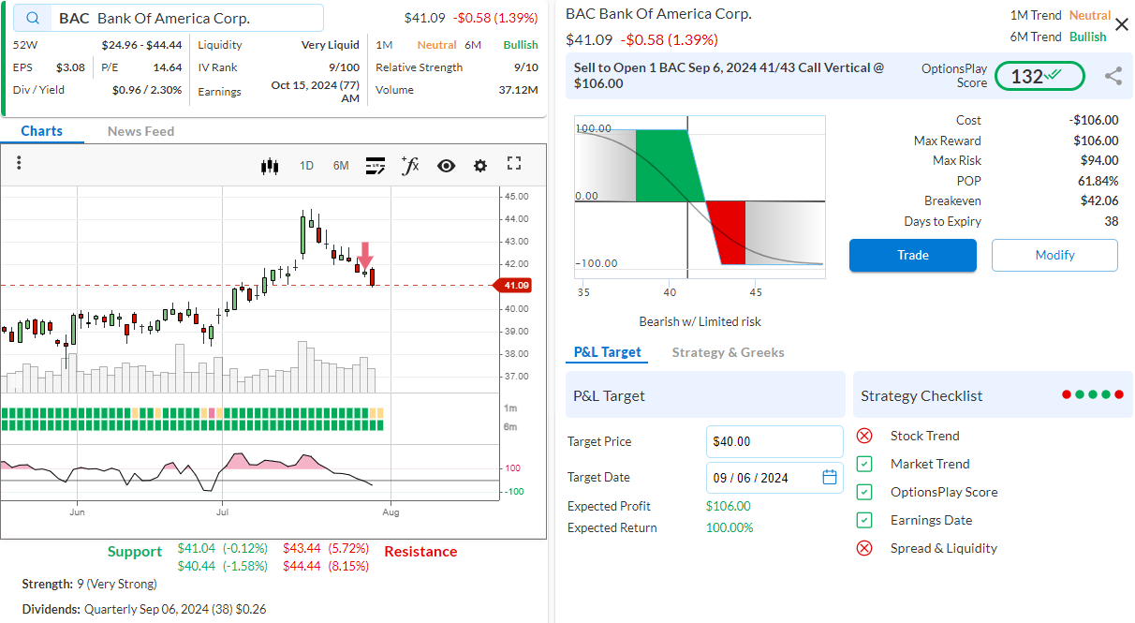Select the 6M chart range
The height and width of the screenshot is (623, 1135).
point(341,166)
